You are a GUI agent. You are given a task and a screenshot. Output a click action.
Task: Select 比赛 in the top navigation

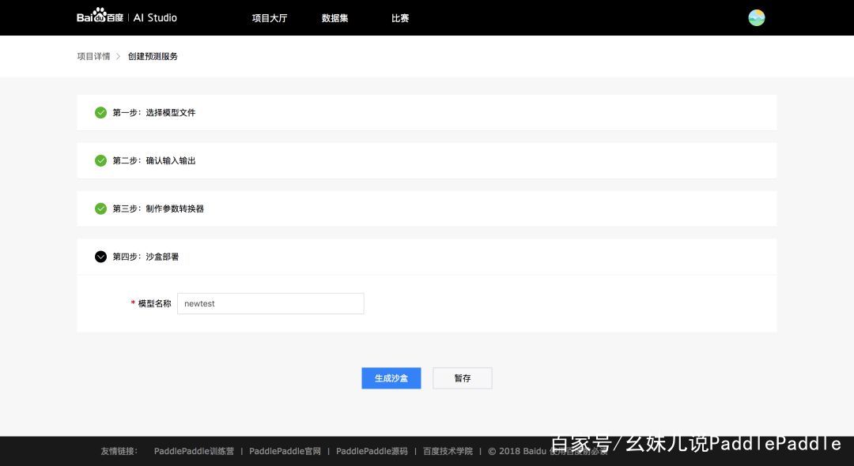400,18
